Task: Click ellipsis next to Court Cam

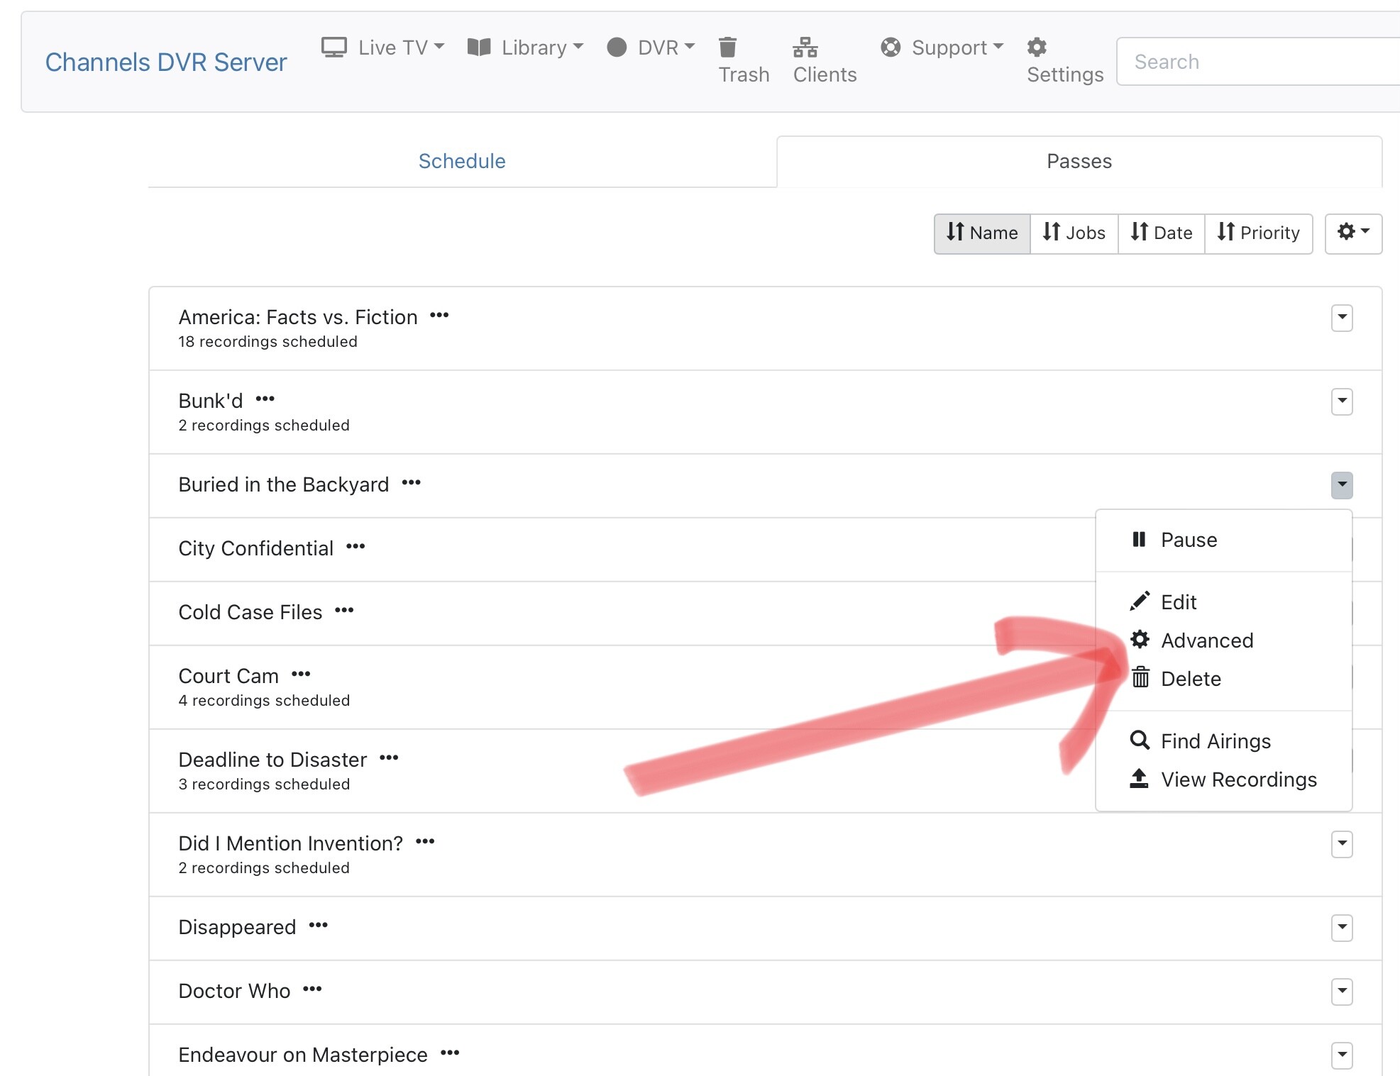Action: (301, 675)
